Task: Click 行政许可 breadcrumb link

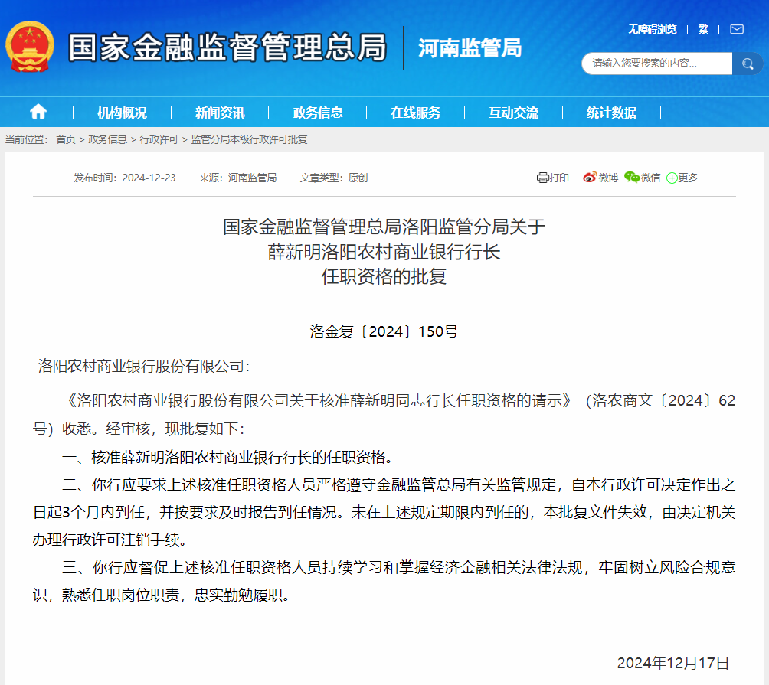Action: [159, 139]
